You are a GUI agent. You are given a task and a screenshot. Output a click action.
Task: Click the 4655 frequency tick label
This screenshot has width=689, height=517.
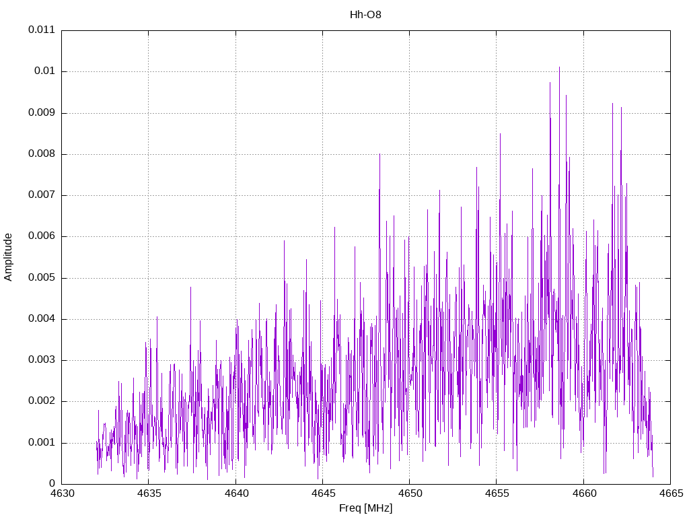point(496,494)
